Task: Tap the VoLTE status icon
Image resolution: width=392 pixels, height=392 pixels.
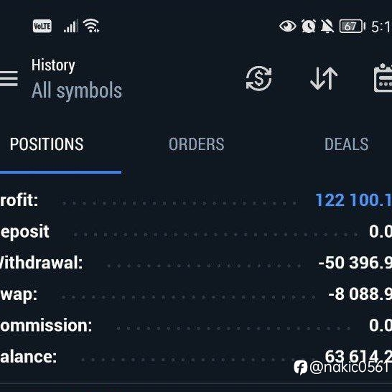Action: click(42, 26)
